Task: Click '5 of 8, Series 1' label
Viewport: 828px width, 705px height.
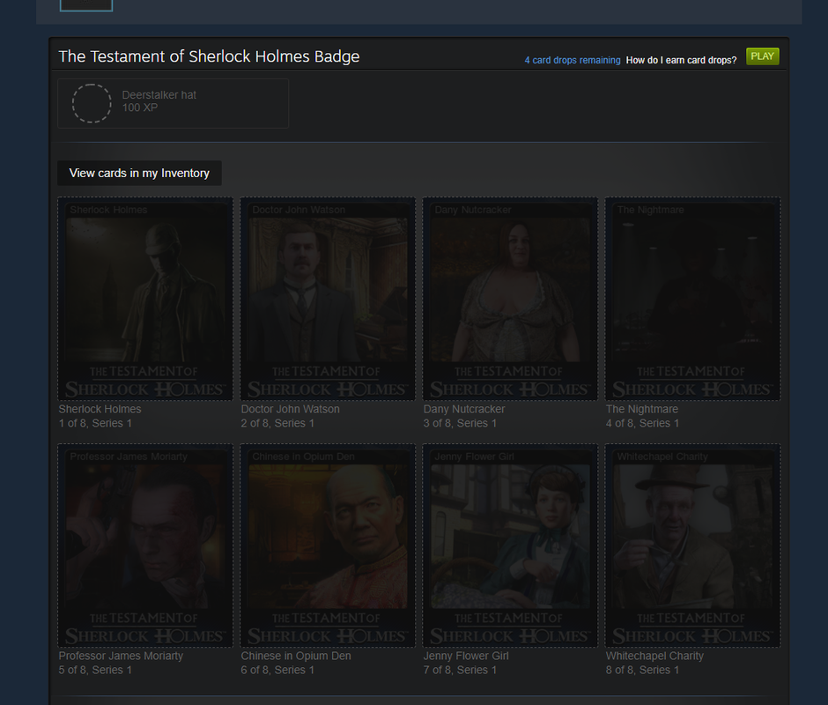Action: click(95, 670)
